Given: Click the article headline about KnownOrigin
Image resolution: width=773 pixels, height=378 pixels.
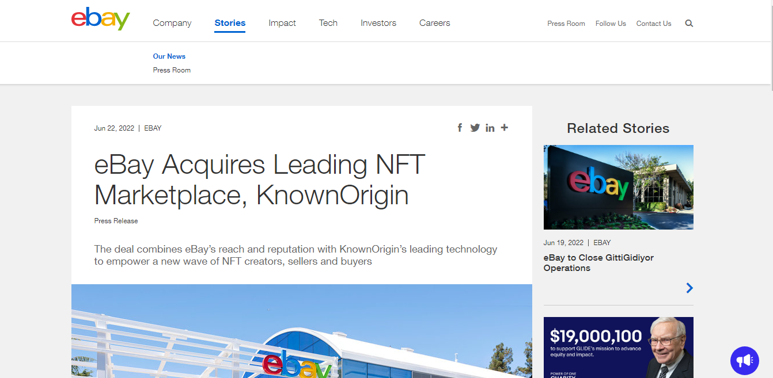Looking at the screenshot, I should (x=260, y=180).
